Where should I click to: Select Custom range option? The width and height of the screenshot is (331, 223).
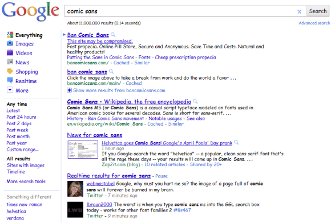(x=23, y=150)
